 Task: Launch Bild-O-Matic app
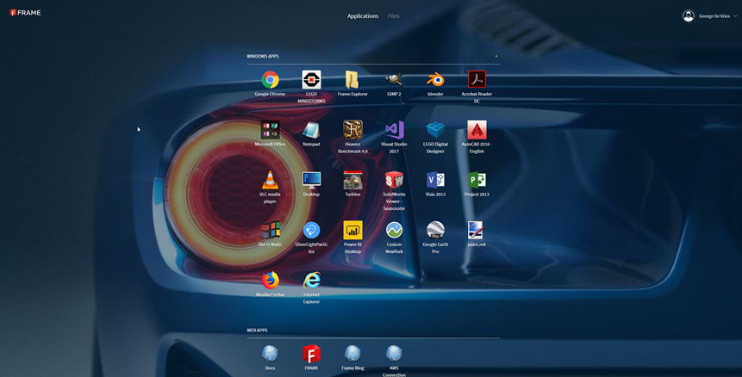tap(270, 231)
